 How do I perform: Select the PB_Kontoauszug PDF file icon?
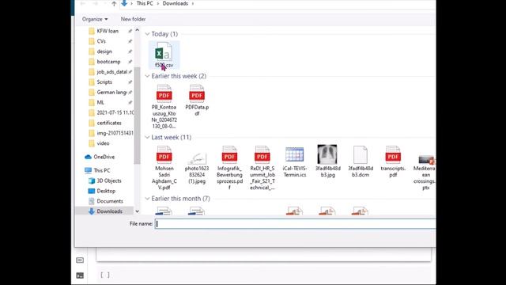click(x=164, y=93)
